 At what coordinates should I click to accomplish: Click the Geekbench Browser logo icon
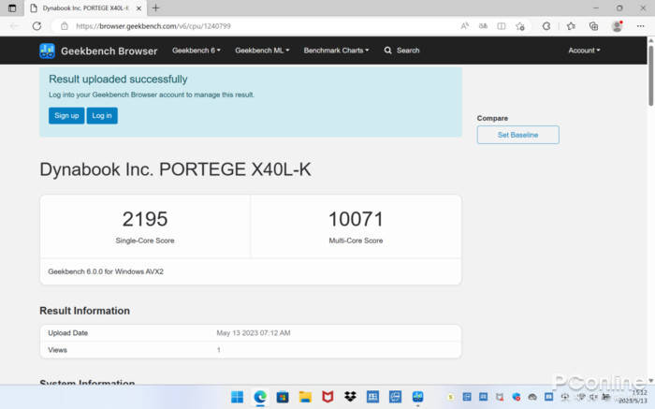coord(47,51)
